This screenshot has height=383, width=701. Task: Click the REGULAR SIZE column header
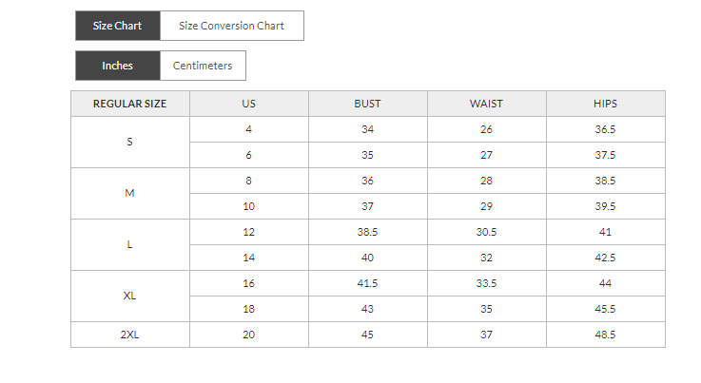coord(130,104)
